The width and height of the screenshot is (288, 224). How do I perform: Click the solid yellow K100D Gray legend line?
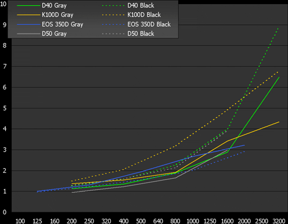click(28, 15)
